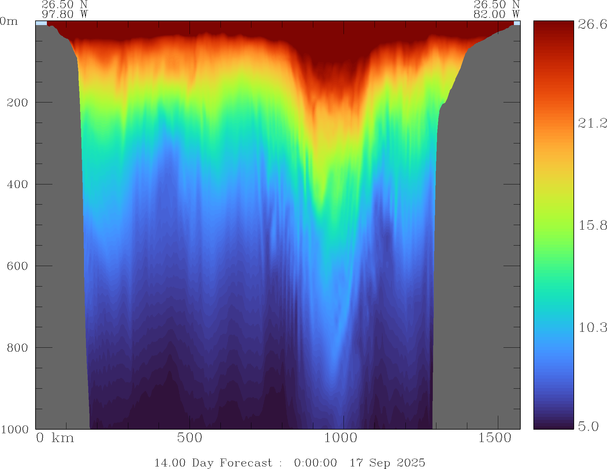This screenshot has width=607, height=469.
Task: Click the 5.0 minimum colorbar label
Action: (588, 426)
